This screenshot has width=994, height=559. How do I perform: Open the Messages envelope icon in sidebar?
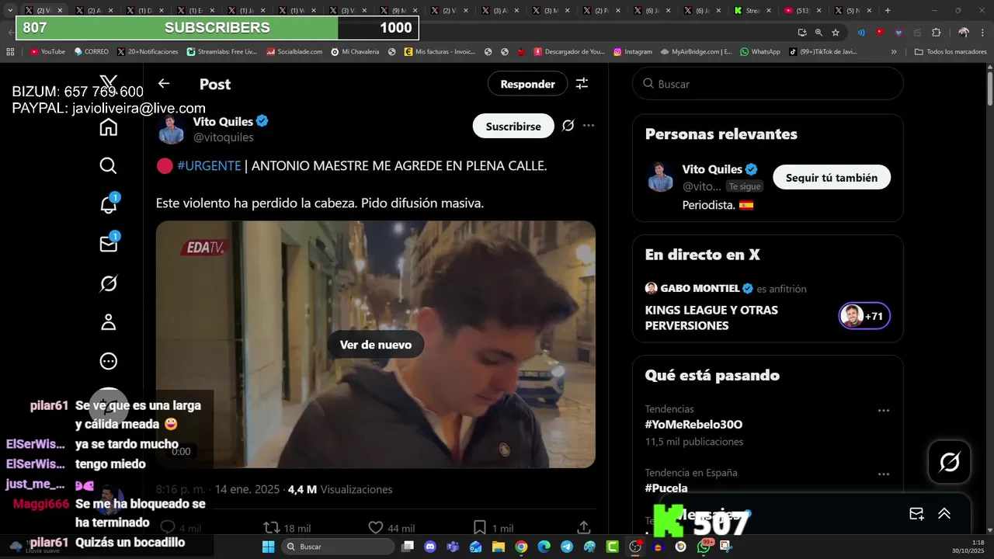[109, 243]
